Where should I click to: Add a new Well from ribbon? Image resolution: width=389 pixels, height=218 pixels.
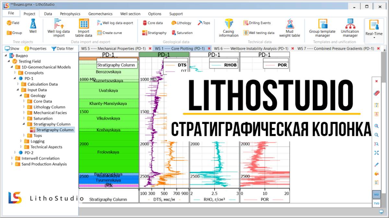[33, 26]
